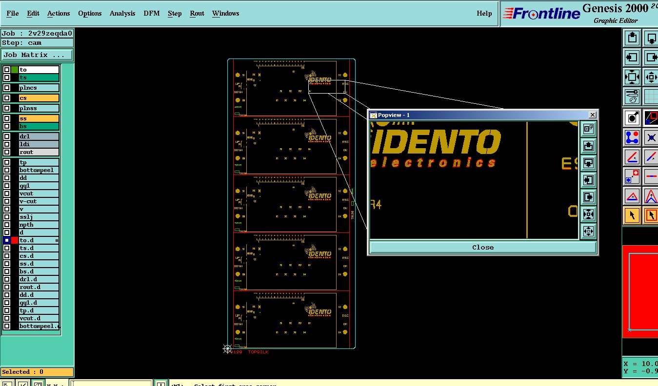
Task: Click the red color swatch beside layer 'to.d'
Action: coord(15,240)
